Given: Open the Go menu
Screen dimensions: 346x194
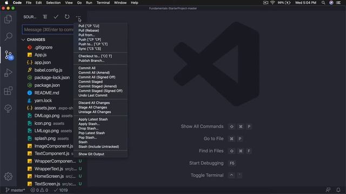Looking at the screenshot, I should [79, 3].
